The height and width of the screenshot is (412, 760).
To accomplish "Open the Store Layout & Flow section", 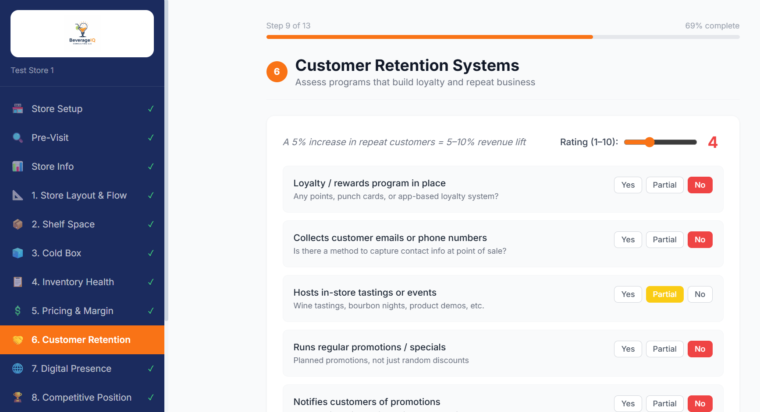I will (79, 195).
